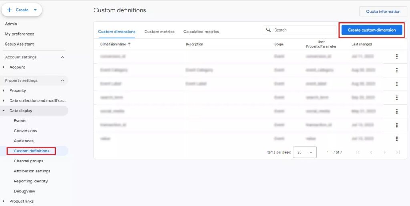Open the Items per page dropdown
410x206 pixels.
[x=305, y=152]
